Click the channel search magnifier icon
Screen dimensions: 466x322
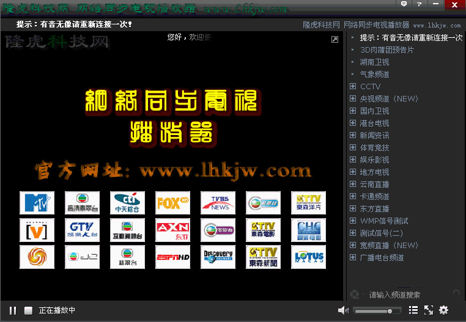[x=354, y=295]
